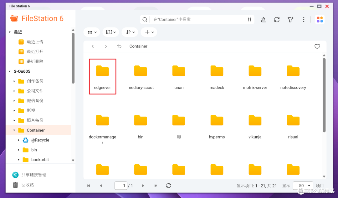
Task: Click the page number input box
Action: pyautogui.click(x=121, y=186)
